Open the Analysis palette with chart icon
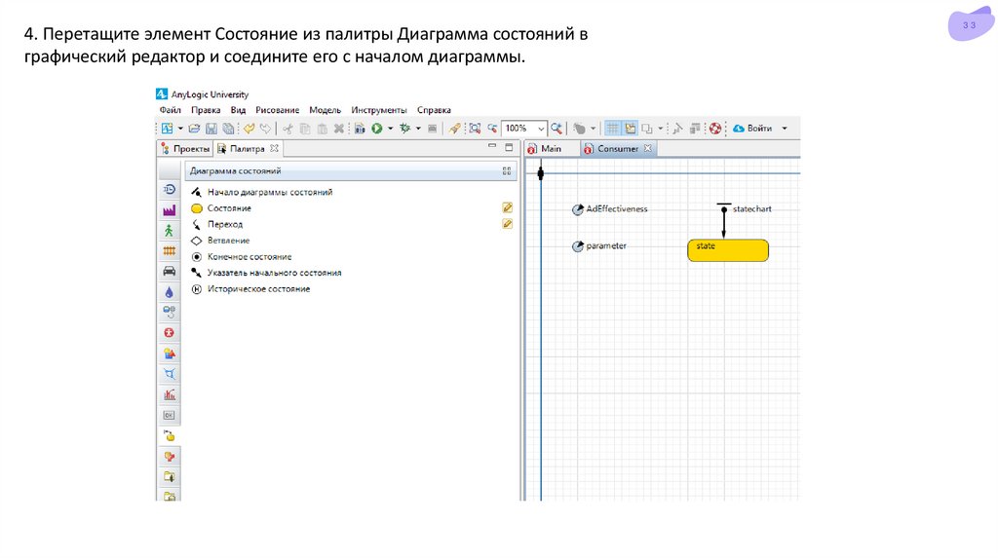Viewport: 998px width, 559px height. 170,394
